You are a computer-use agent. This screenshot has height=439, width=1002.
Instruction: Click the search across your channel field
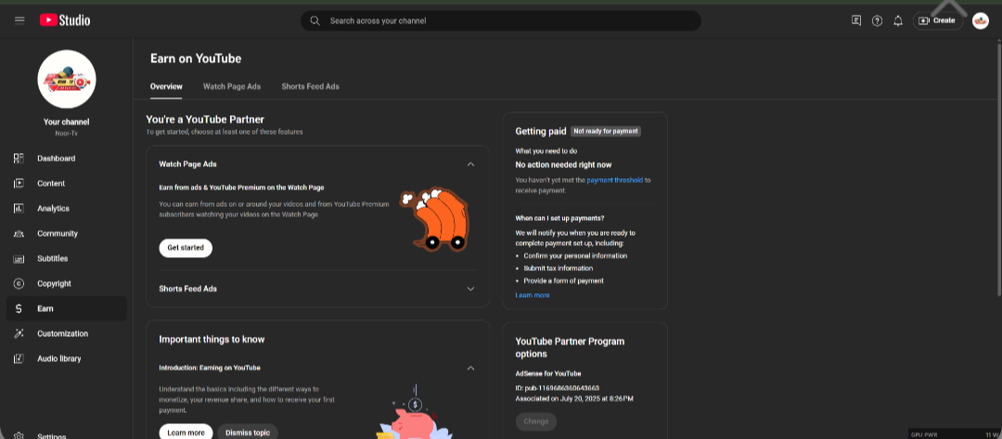point(501,20)
